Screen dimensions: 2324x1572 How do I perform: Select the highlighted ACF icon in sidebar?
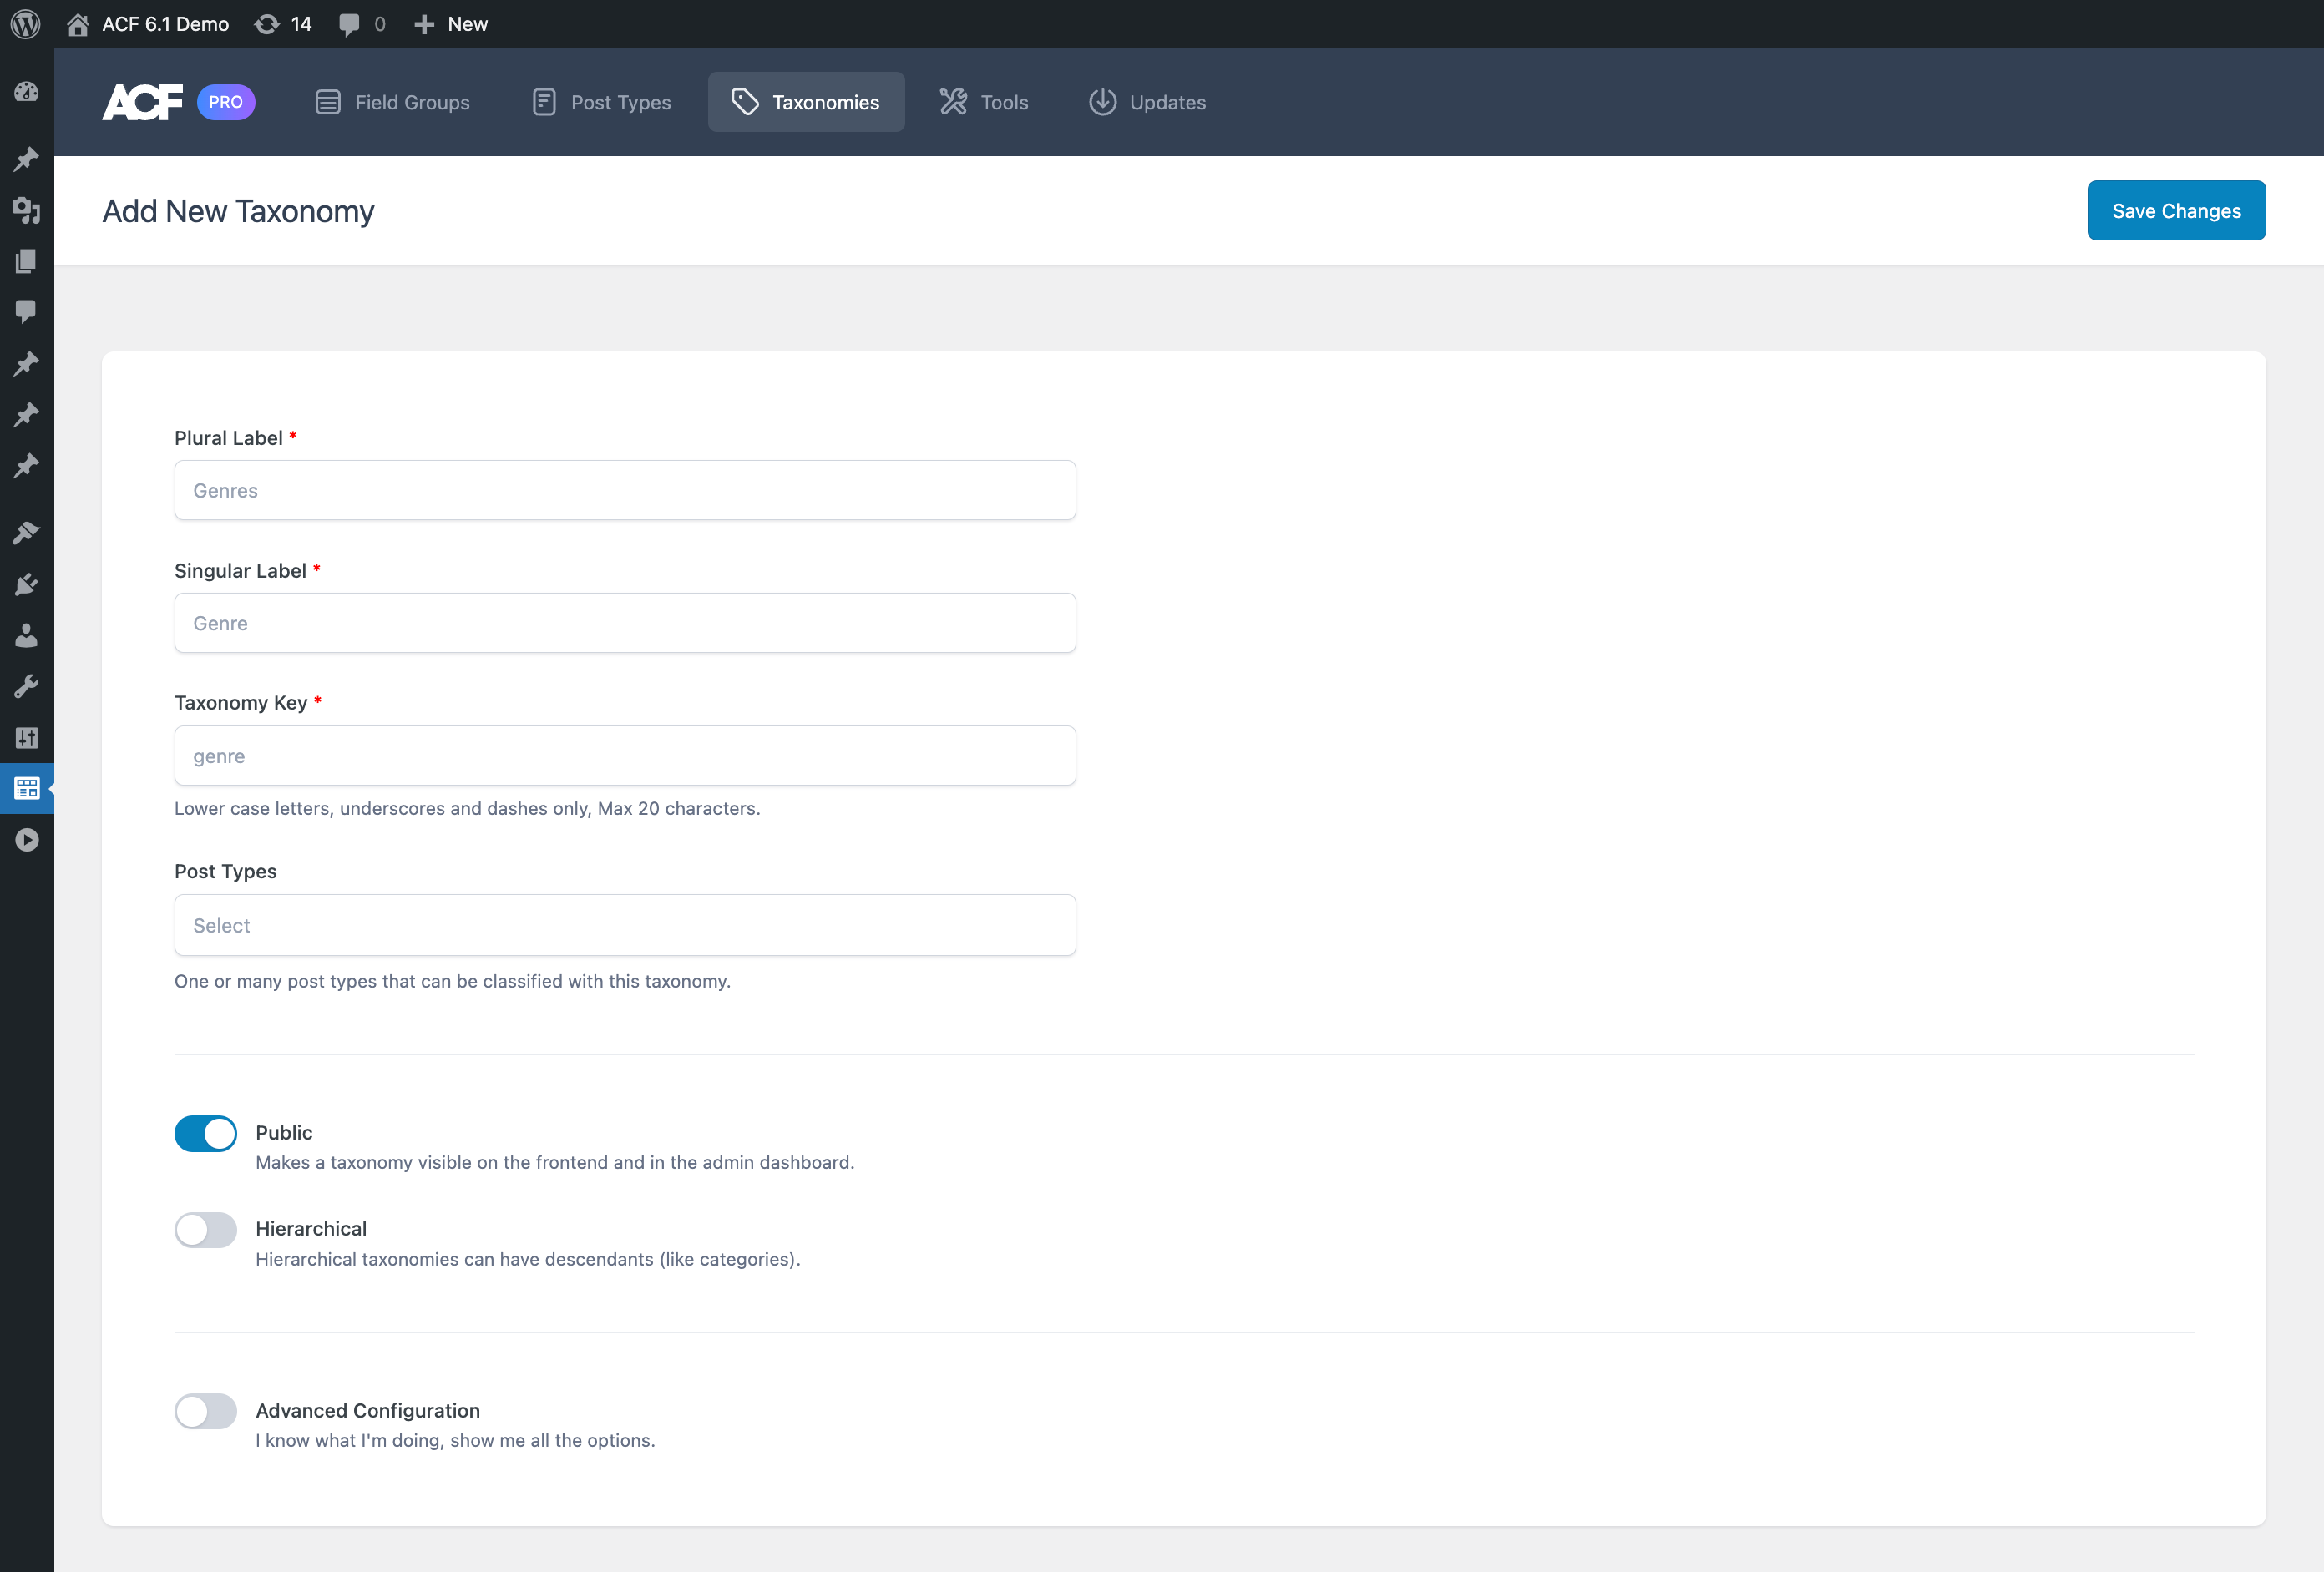click(x=26, y=788)
